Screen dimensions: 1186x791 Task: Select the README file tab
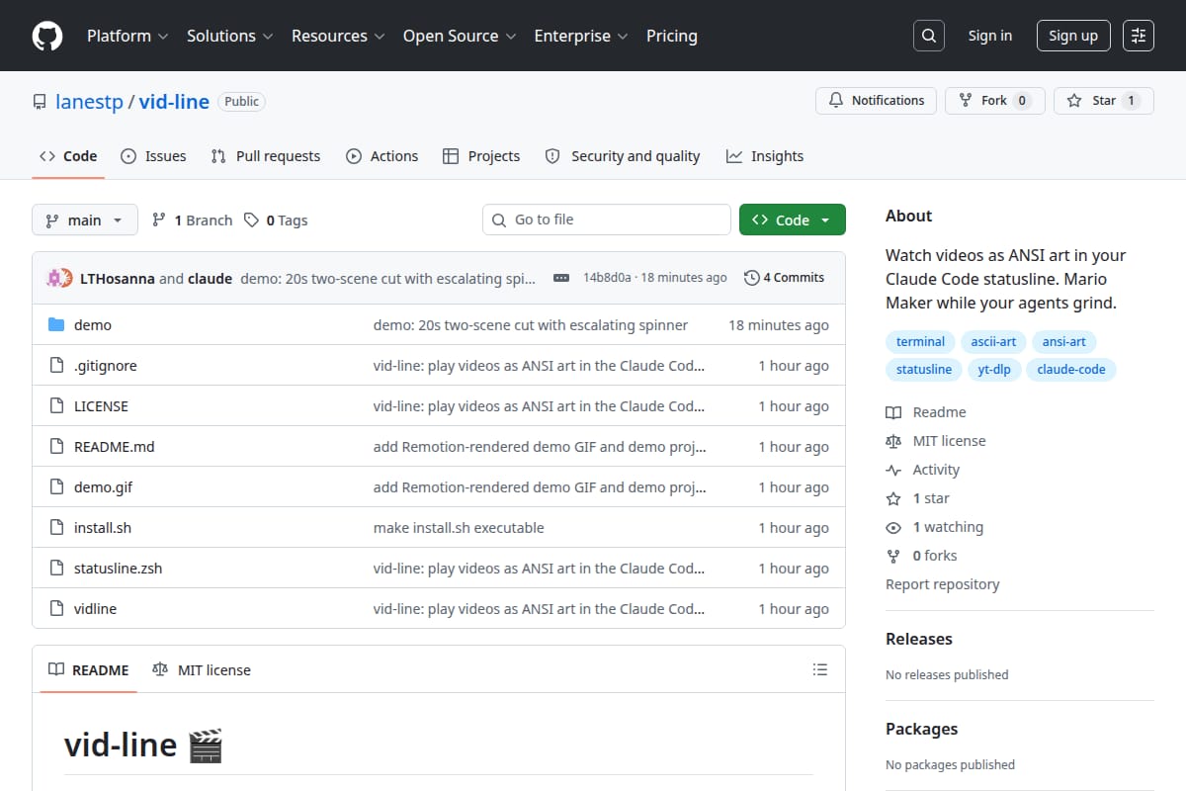pyautogui.click(x=89, y=669)
